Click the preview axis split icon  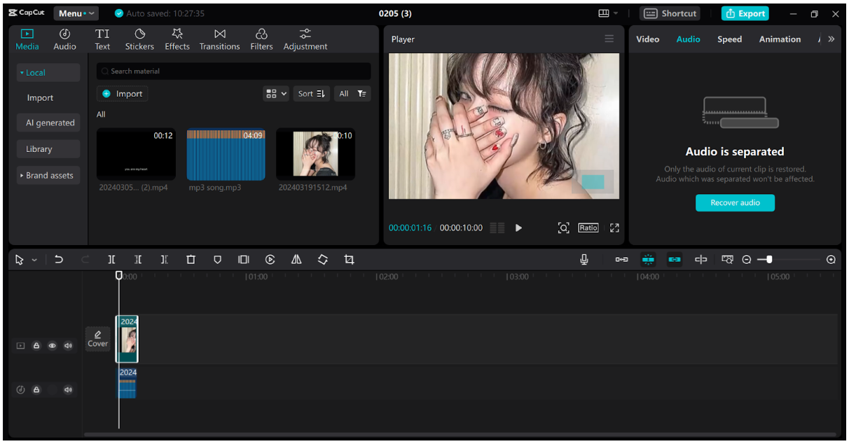(700, 260)
